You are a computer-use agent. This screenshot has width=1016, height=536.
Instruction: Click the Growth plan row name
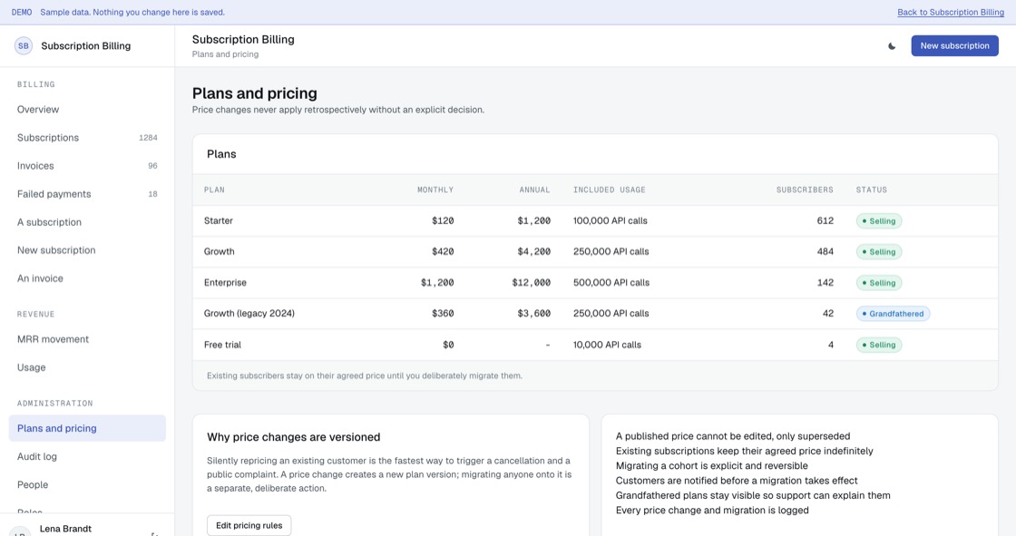pyautogui.click(x=219, y=251)
